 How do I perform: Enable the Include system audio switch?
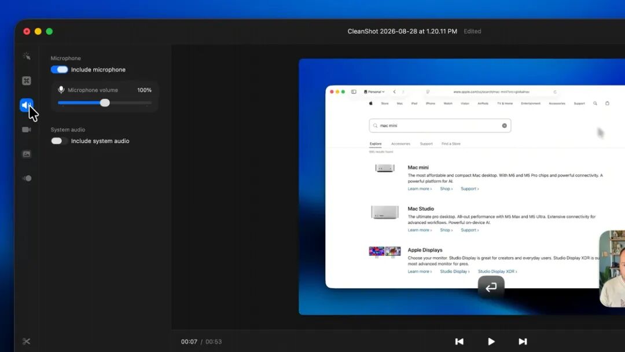tap(60, 141)
